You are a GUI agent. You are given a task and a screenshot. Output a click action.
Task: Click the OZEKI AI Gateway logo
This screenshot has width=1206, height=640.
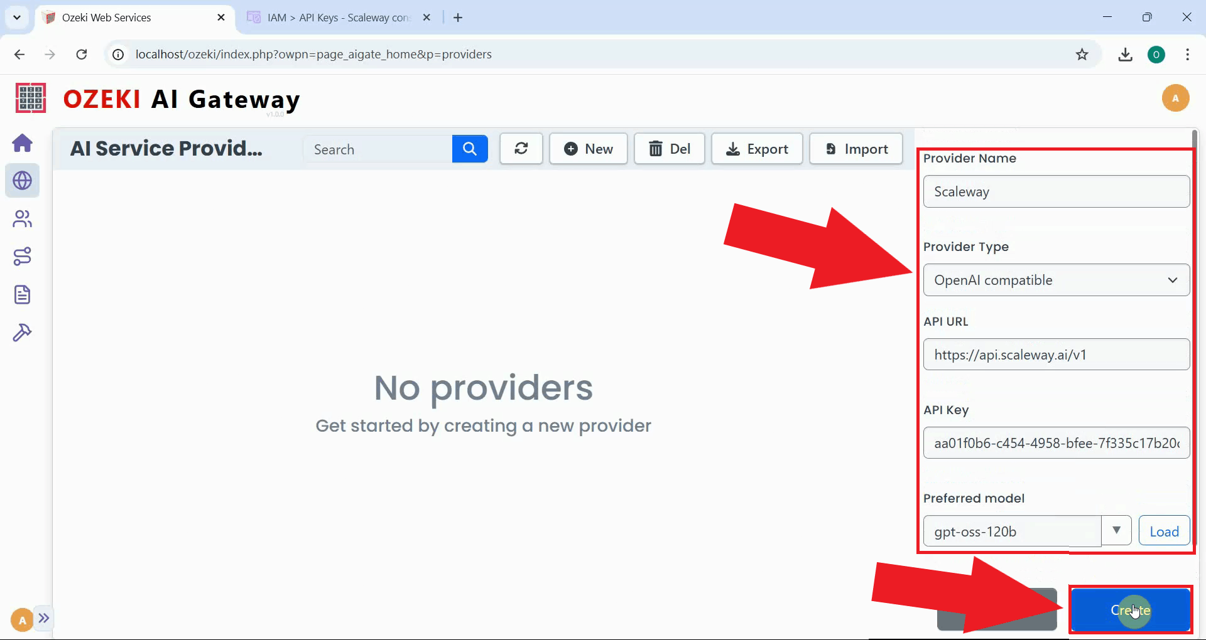click(182, 99)
